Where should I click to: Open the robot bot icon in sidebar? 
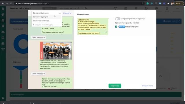(3, 32)
